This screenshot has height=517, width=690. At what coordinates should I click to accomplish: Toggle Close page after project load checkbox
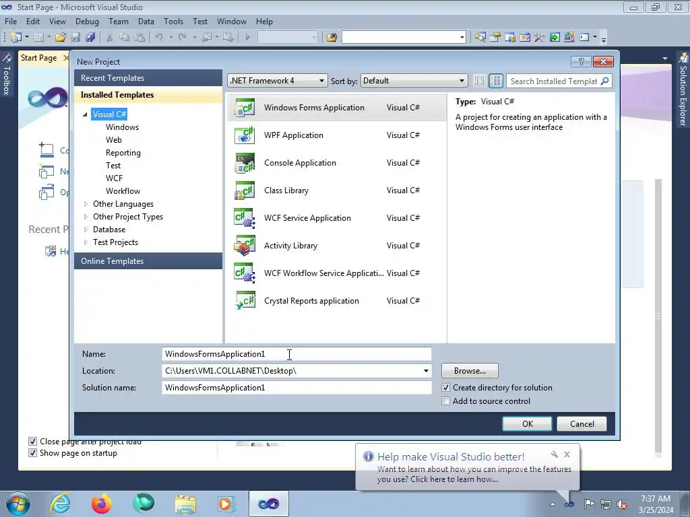tap(32, 441)
